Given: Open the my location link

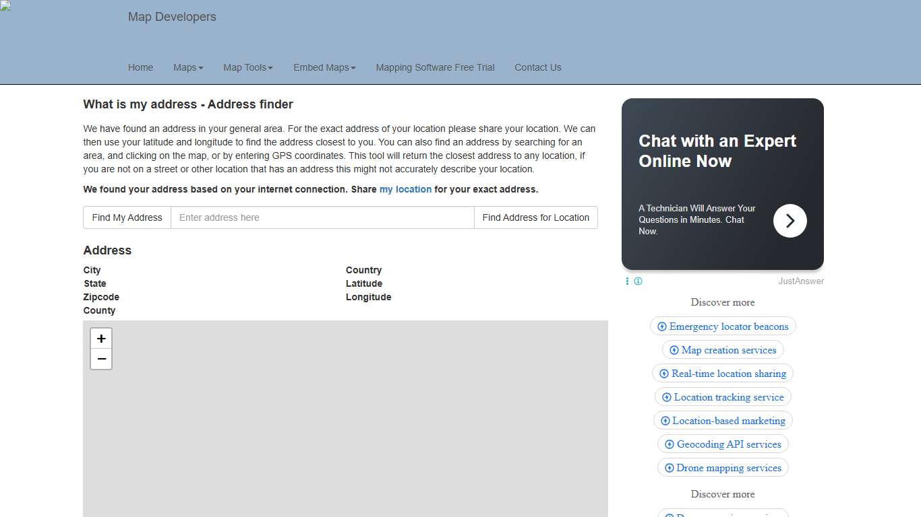Looking at the screenshot, I should tap(405, 189).
